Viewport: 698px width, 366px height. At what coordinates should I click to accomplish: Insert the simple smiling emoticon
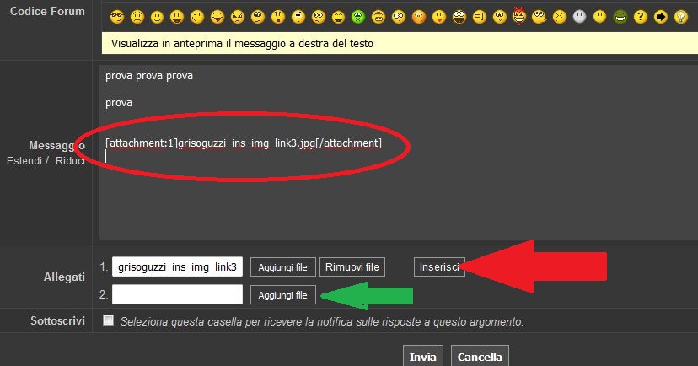pos(157,18)
